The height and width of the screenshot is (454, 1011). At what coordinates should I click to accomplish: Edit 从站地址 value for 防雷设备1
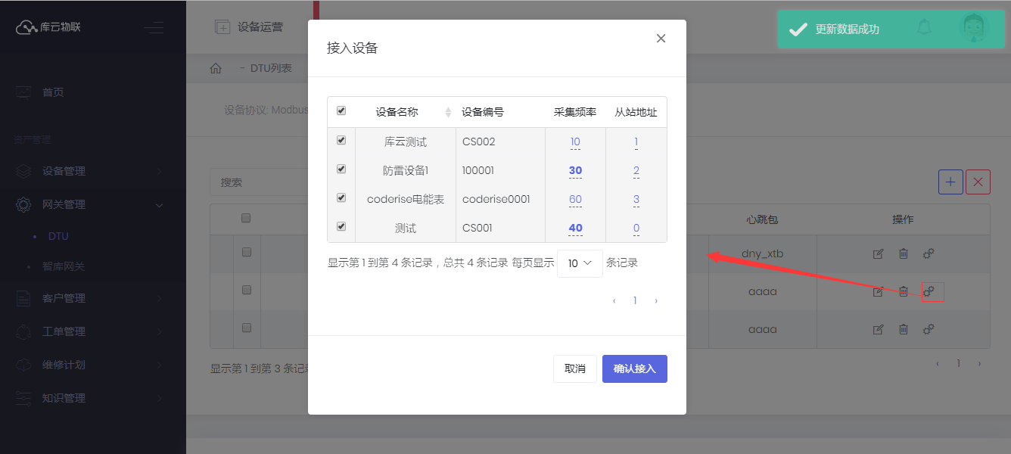636,171
